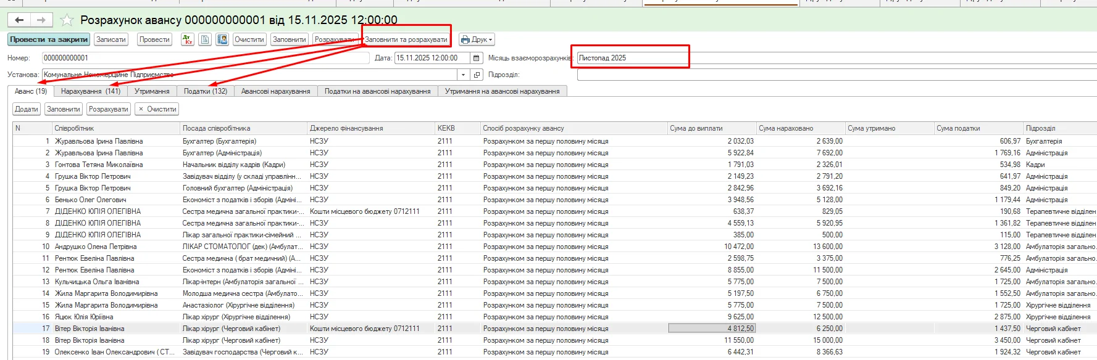The image size is (1097, 360).
Task: Add this document to favorites with the star
Action: [x=67, y=20]
